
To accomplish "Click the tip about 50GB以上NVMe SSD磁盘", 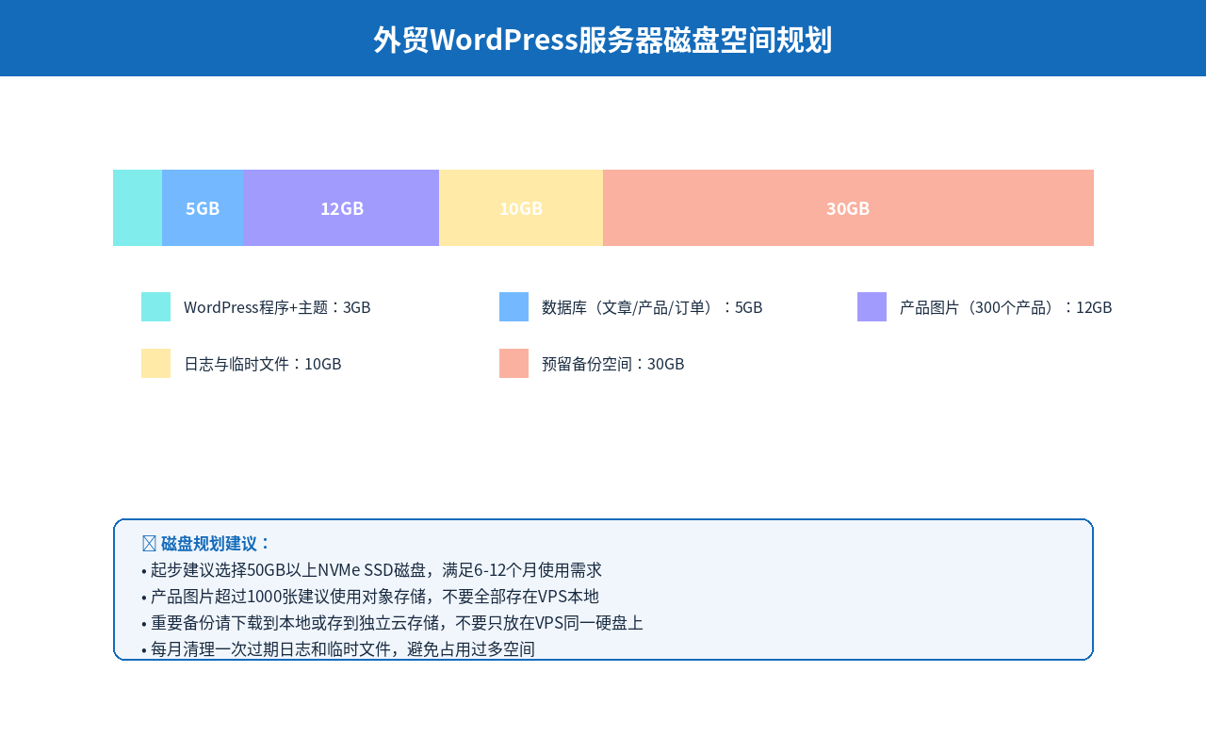I will [371, 569].
